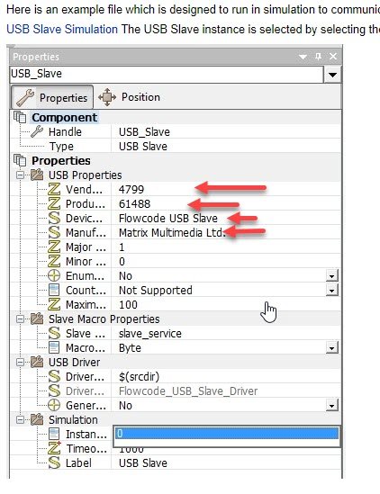Open the Macro Byte dropdown arrow
Image resolution: width=380 pixels, height=494 pixels.
pyautogui.click(x=331, y=348)
